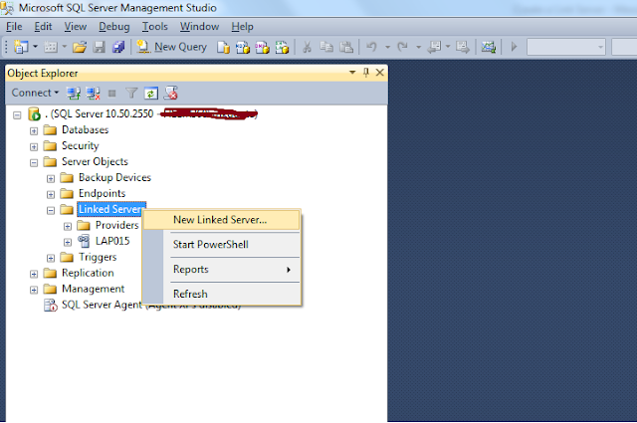Click the Navigate Forward icon

pos(462,47)
